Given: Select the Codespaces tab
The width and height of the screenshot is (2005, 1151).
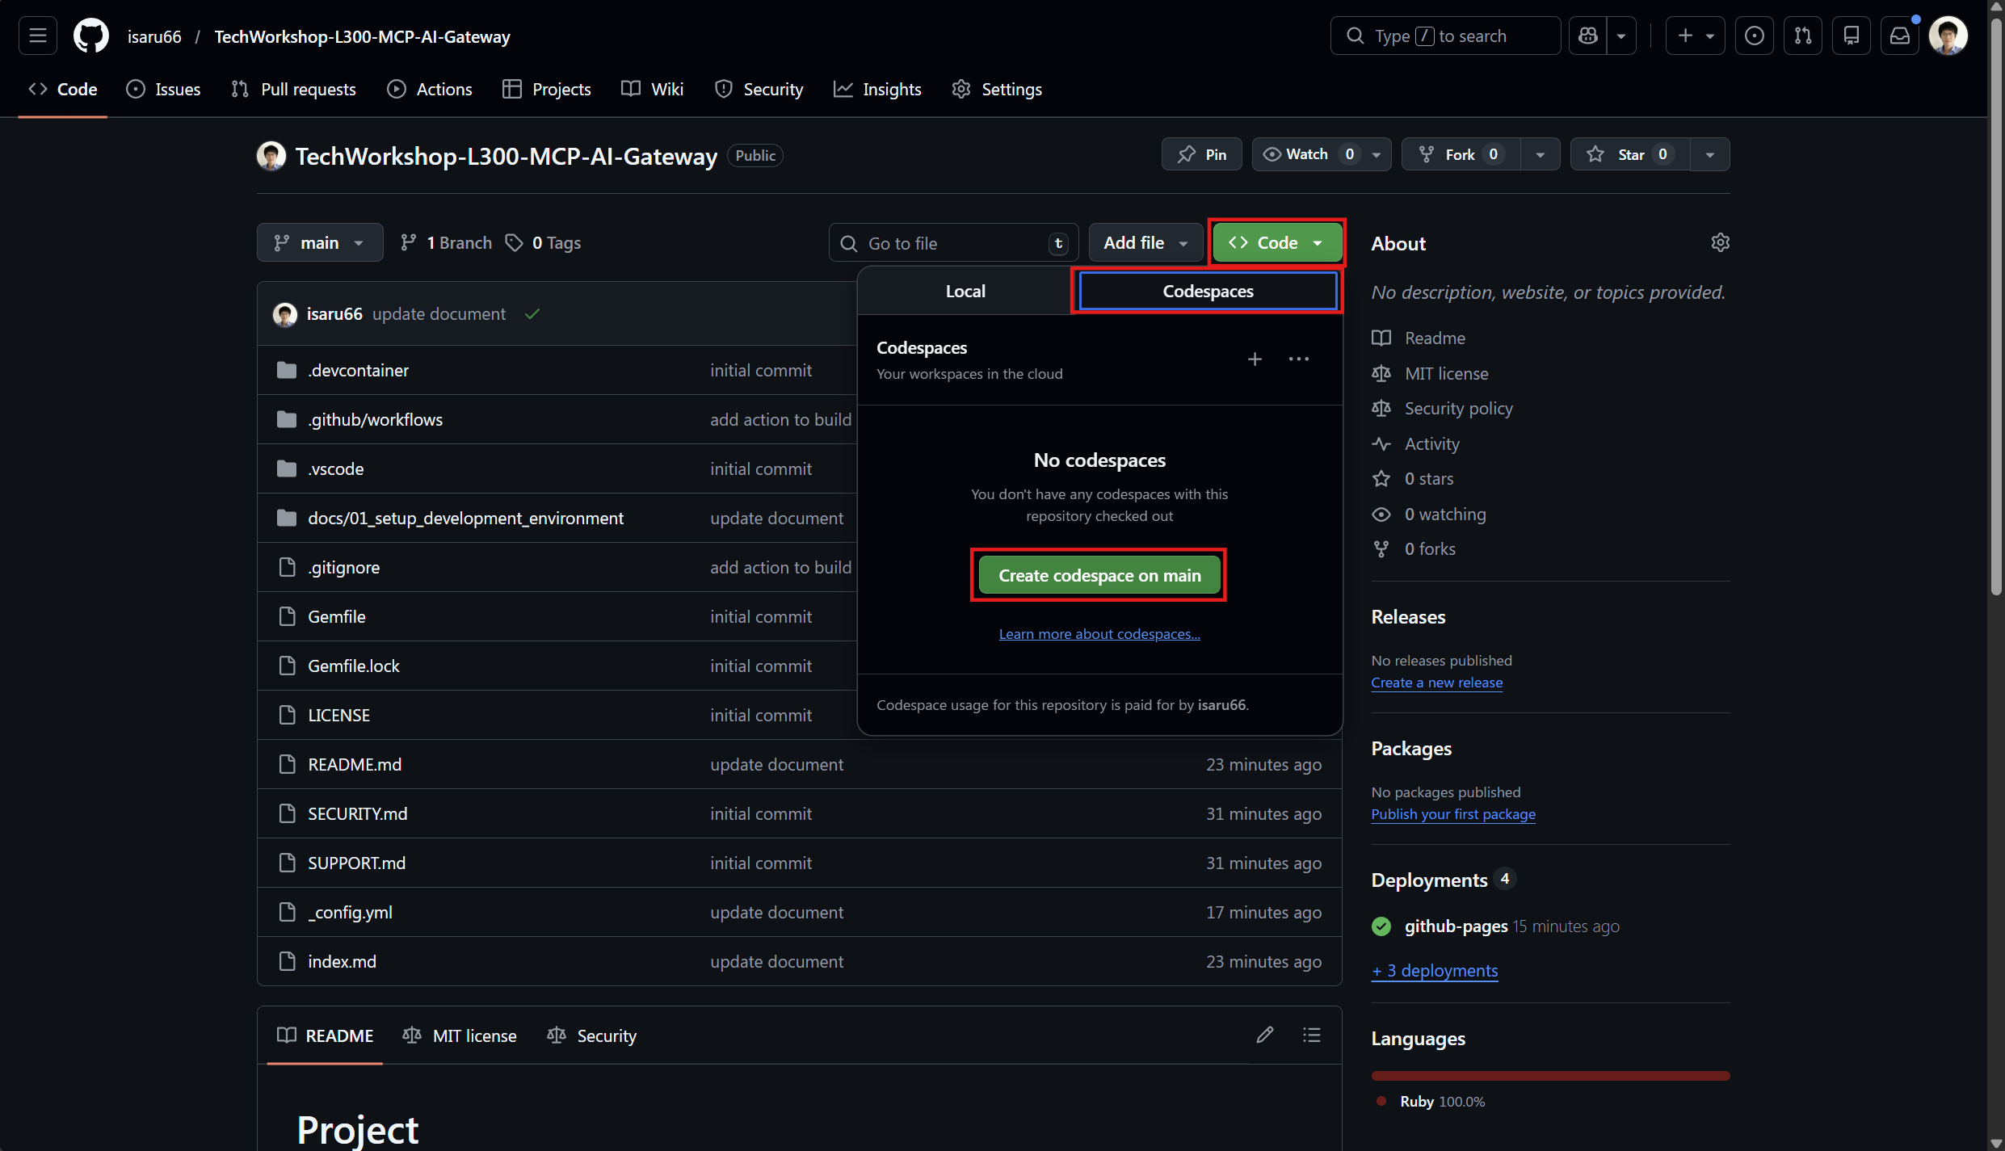Looking at the screenshot, I should (1208, 291).
